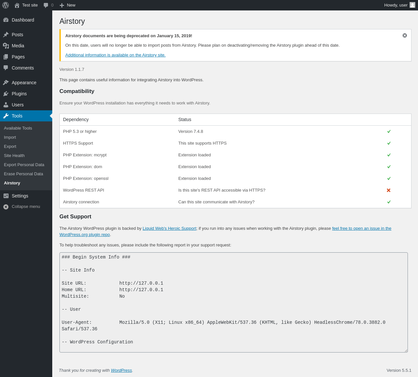Follow the WordPress link in footer
Image resolution: width=418 pixels, height=377 pixels.
121,370
